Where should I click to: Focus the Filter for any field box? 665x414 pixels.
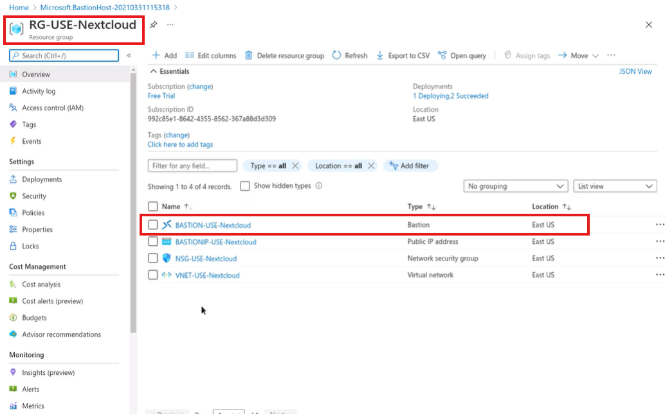point(192,166)
